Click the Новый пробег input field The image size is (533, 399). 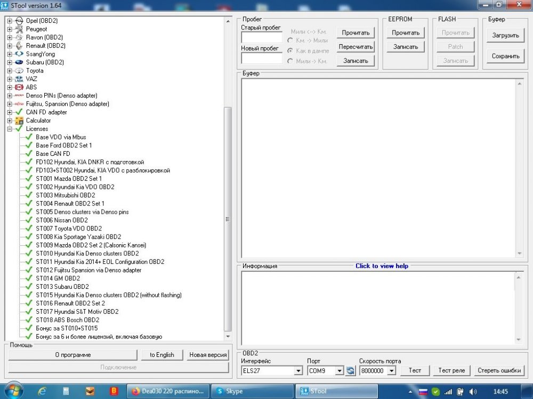click(x=261, y=58)
